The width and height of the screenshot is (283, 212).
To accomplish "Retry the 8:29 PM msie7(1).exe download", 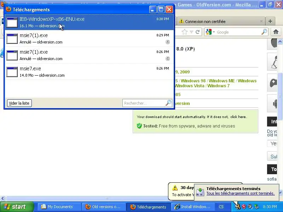I will pyautogui.click(x=167, y=42).
